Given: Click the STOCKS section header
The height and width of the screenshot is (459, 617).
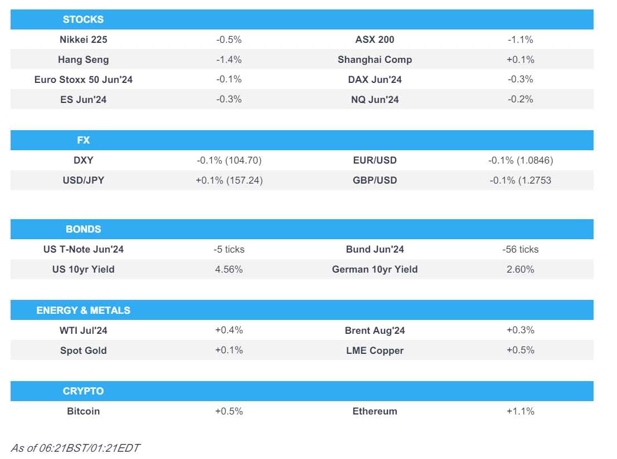Looking at the screenshot, I should pyautogui.click(x=83, y=19).
